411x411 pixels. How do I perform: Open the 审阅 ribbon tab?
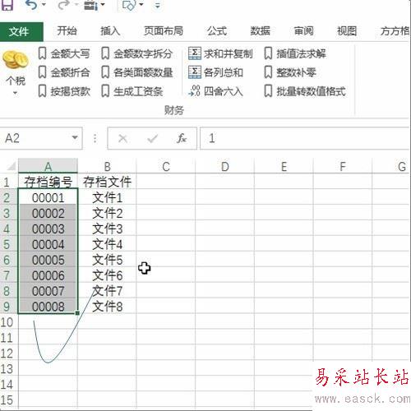(303, 31)
